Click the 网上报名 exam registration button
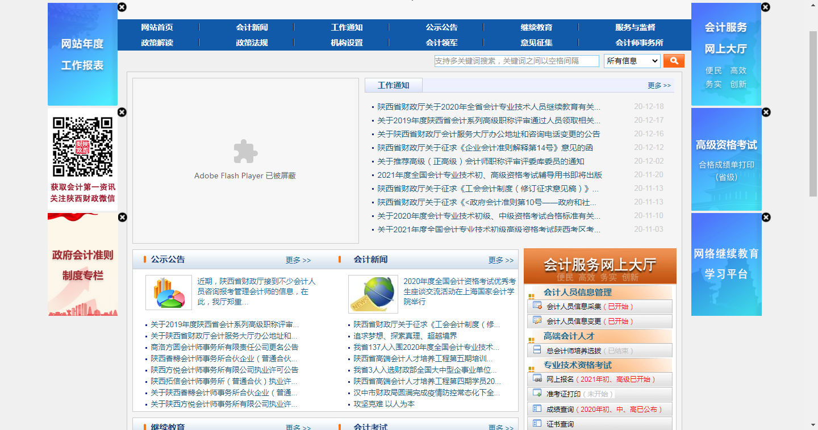Viewport: 818px width, 430px height. point(600,379)
